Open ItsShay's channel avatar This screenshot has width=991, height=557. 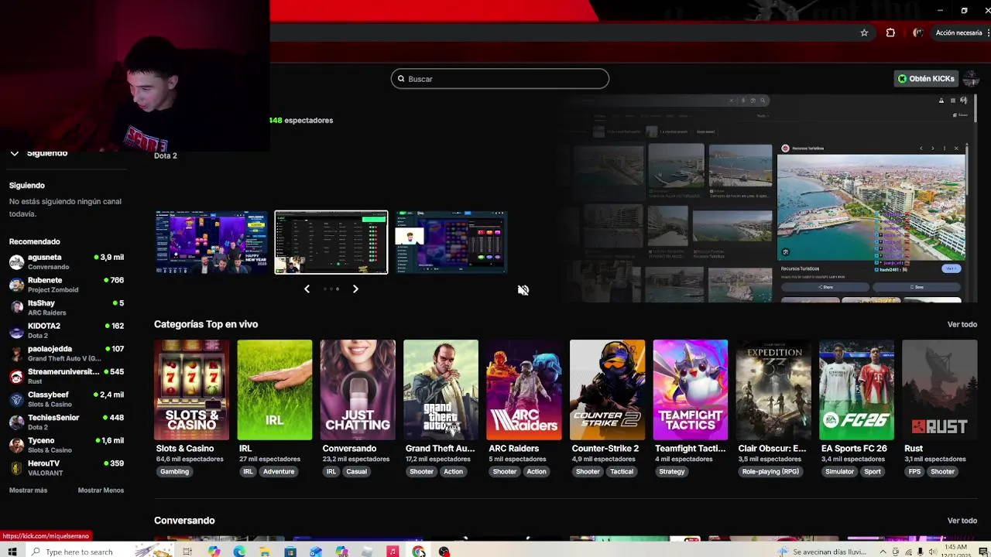[x=16, y=308]
